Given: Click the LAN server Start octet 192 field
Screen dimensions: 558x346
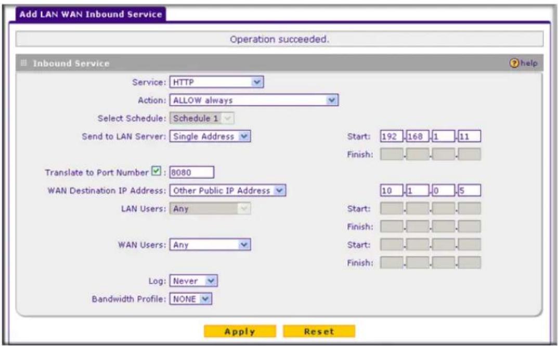Looking at the screenshot, I should [392, 136].
